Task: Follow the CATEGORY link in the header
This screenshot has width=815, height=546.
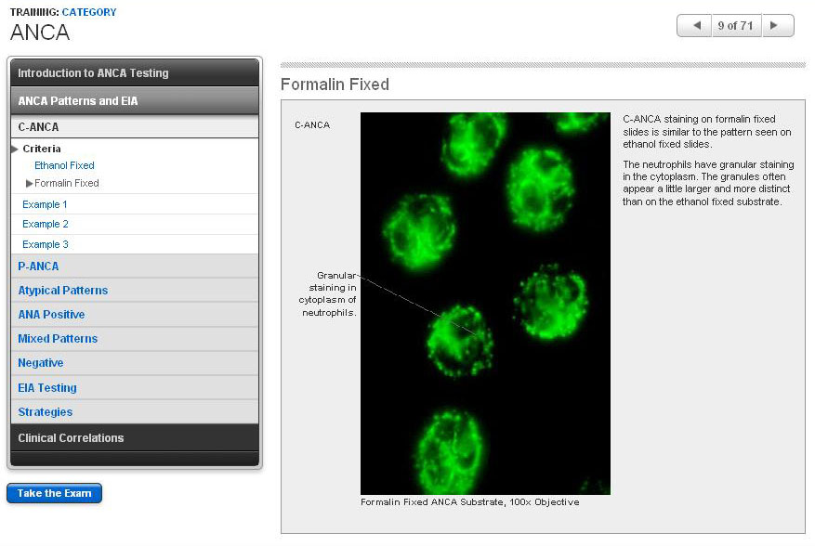Action: tap(89, 12)
